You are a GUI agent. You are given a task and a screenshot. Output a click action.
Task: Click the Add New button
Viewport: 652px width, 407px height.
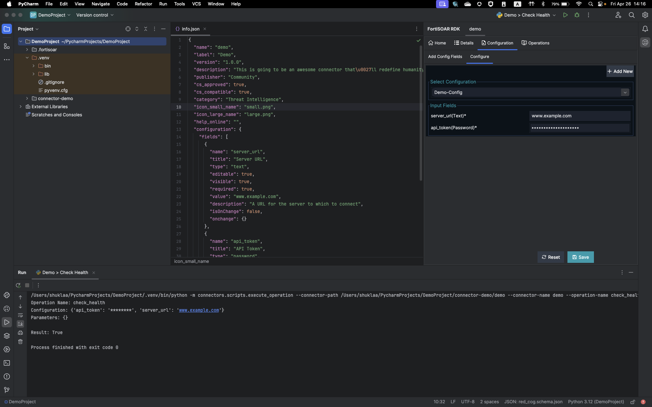click(620, 71)
